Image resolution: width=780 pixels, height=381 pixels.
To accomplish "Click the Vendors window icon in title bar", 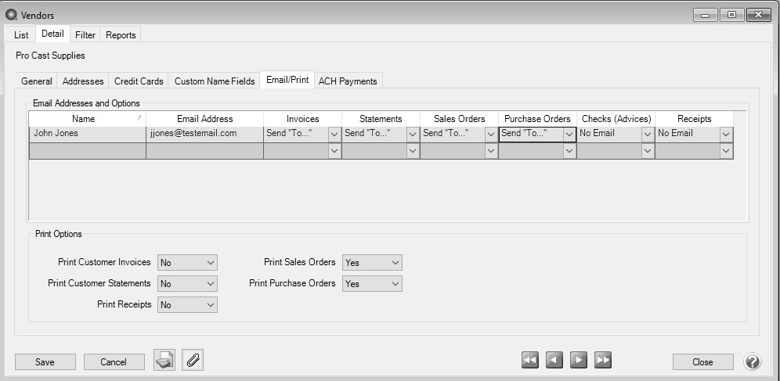I will coord(11,15).
